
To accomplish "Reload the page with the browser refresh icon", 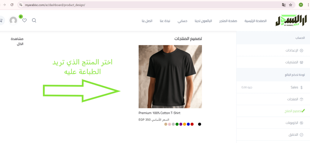I will coord(12,5).
